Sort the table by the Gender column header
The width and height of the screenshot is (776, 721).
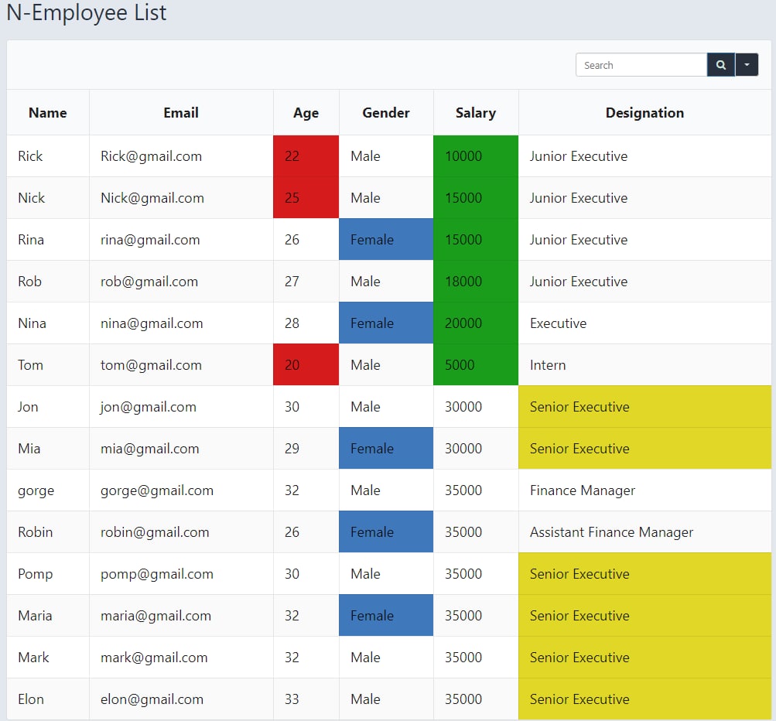(385, 112)
